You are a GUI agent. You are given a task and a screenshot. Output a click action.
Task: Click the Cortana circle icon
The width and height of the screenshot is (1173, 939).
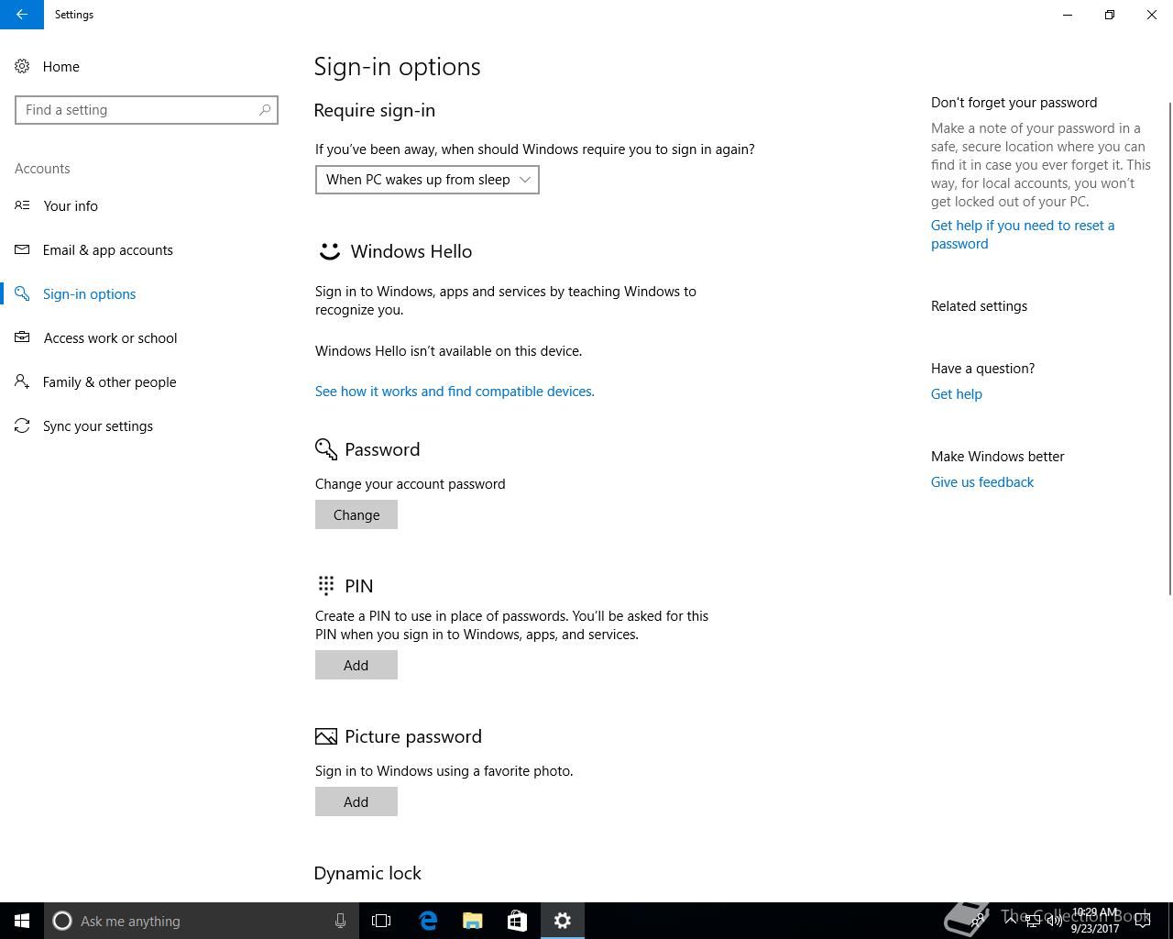pos(62,921)
